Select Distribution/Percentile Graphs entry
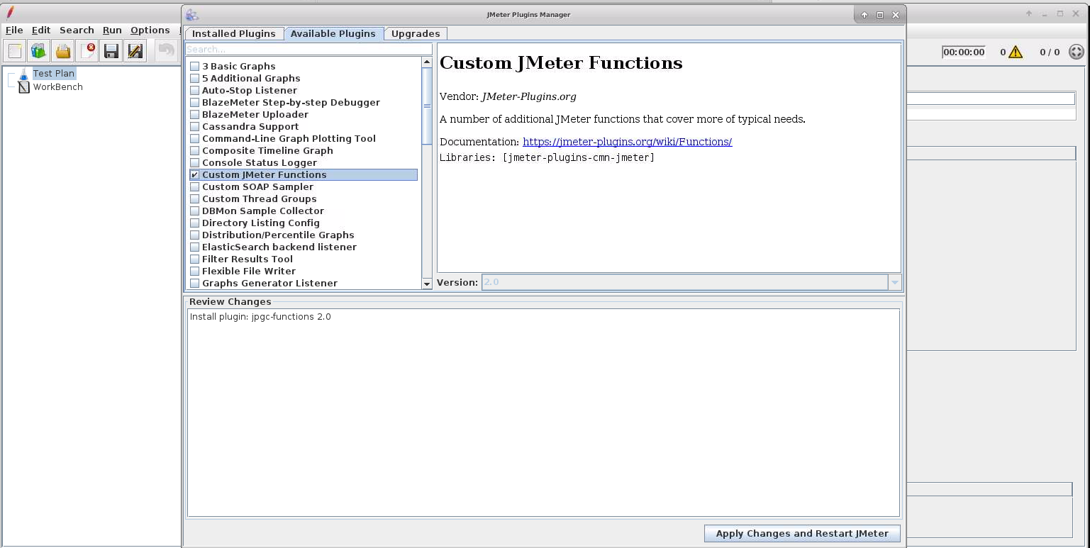 (278, 235)
